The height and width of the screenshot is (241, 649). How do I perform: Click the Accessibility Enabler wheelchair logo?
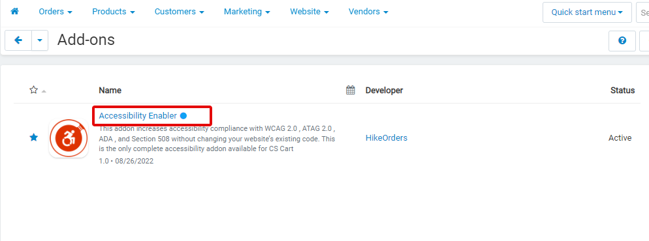pyautogui.click(x=69, y=139)
